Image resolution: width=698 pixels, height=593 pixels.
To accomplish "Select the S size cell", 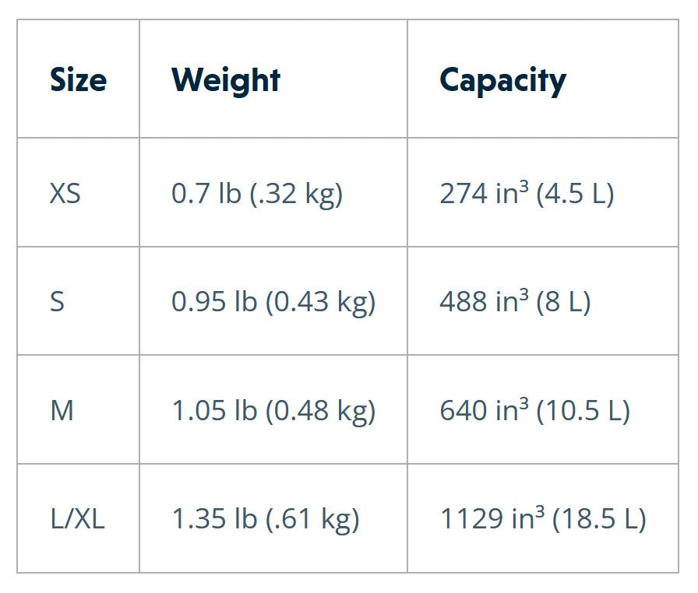I will [58, 302].
